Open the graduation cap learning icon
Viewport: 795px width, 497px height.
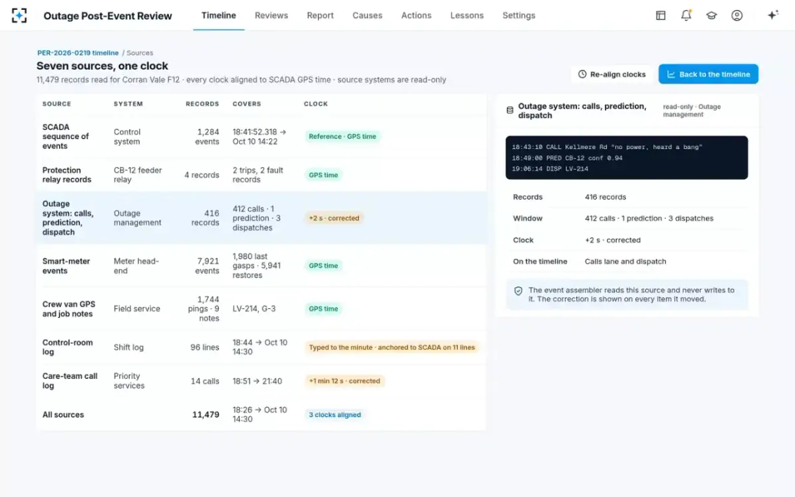coord(712,15)
